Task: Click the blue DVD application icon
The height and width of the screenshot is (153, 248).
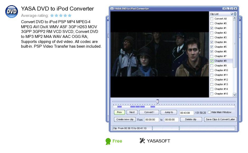Action: pyautogui.click(x=12, y=12)
